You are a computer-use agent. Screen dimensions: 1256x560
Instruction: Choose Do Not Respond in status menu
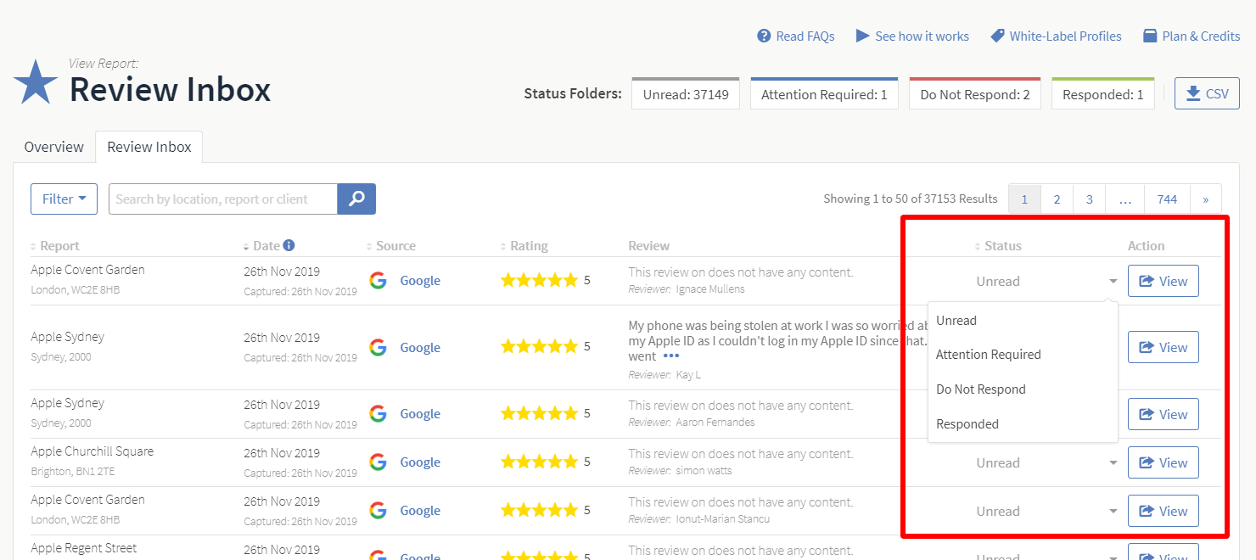(x=1023, y=389)
